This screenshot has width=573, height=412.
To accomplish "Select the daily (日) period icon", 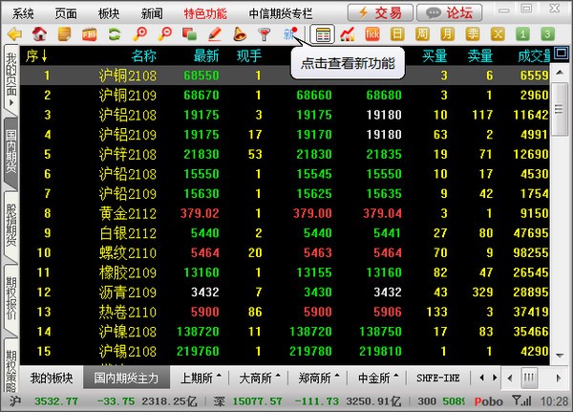I will tap(397, 34).
